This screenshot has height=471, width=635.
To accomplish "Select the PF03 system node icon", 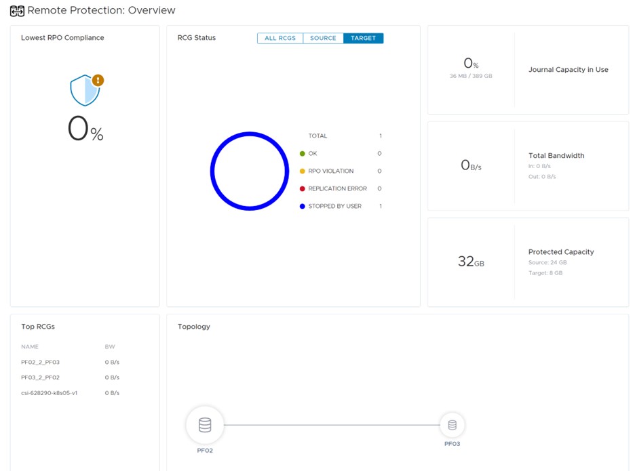I will click(452, 425).
